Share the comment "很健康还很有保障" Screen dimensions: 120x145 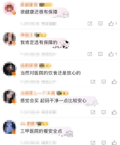pyautogui.click(x=90, y=24)
